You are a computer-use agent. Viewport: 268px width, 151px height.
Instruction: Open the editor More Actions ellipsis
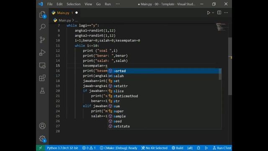pyautogui.click(x=226, y=13)
